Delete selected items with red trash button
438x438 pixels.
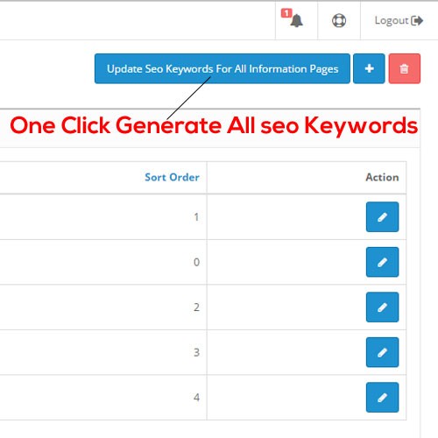pyautogui.click(x=405, y=68)
